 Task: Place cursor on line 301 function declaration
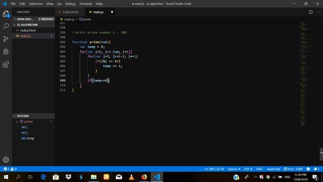pos(91,42)
